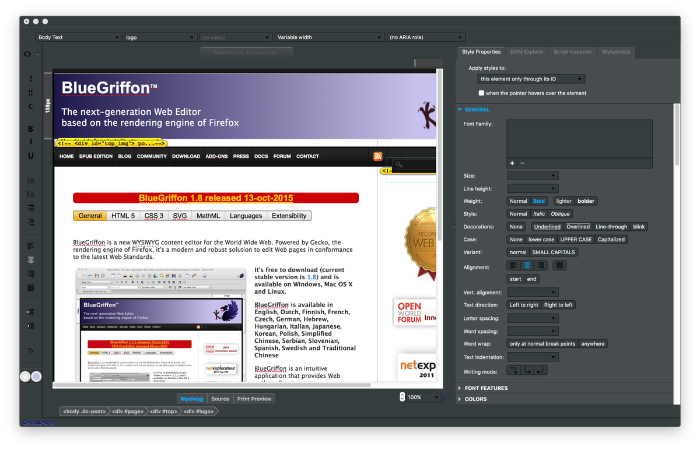Enable 'when the pointer hovers over the element'
Viewport: 700px width, 450px height.
pyautogui.click(x=481, y=93)
